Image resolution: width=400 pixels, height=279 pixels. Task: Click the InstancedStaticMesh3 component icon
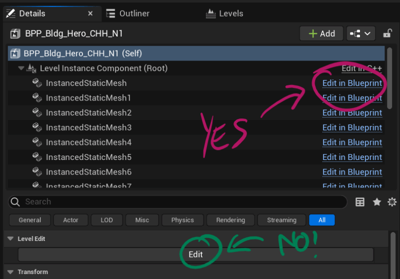tap(37, 127)
